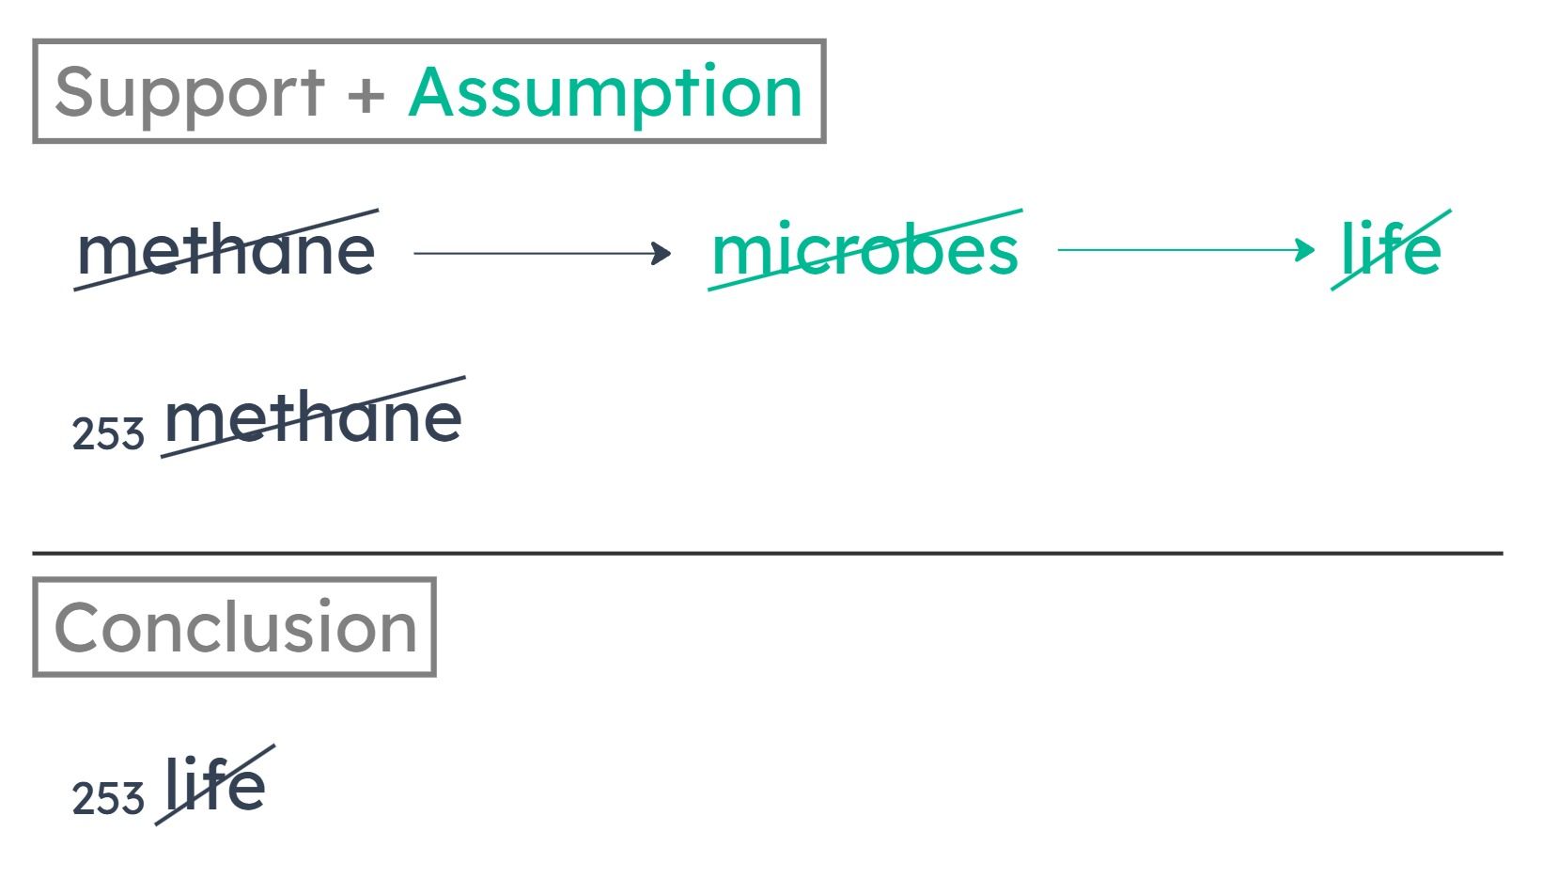Click the plus sign in the header box
The height and width of the screenshot is (894, 1542).
[366, 95]
